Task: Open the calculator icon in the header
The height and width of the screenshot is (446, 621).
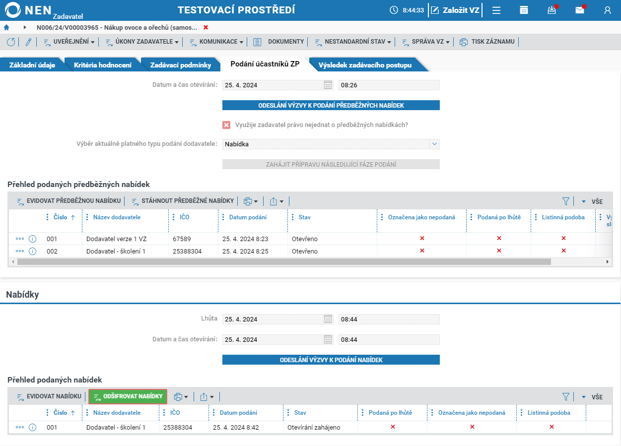Action: 524,10
